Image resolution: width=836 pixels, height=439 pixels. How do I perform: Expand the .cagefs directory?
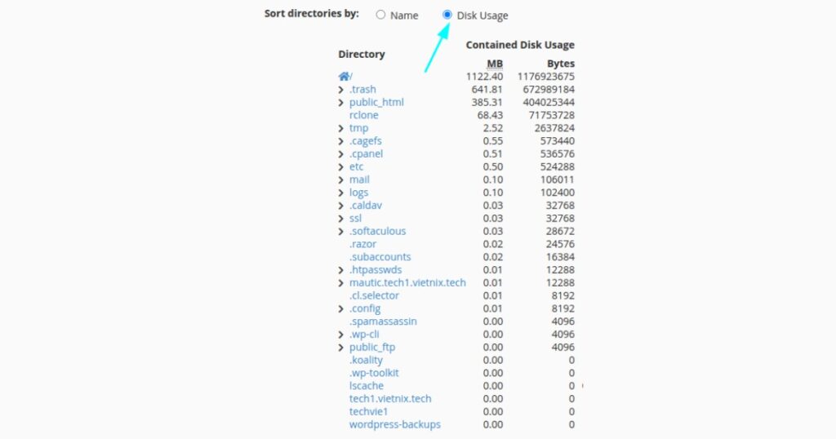341,141
